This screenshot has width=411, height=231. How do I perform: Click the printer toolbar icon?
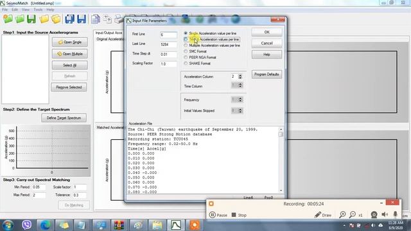point(119,19)
